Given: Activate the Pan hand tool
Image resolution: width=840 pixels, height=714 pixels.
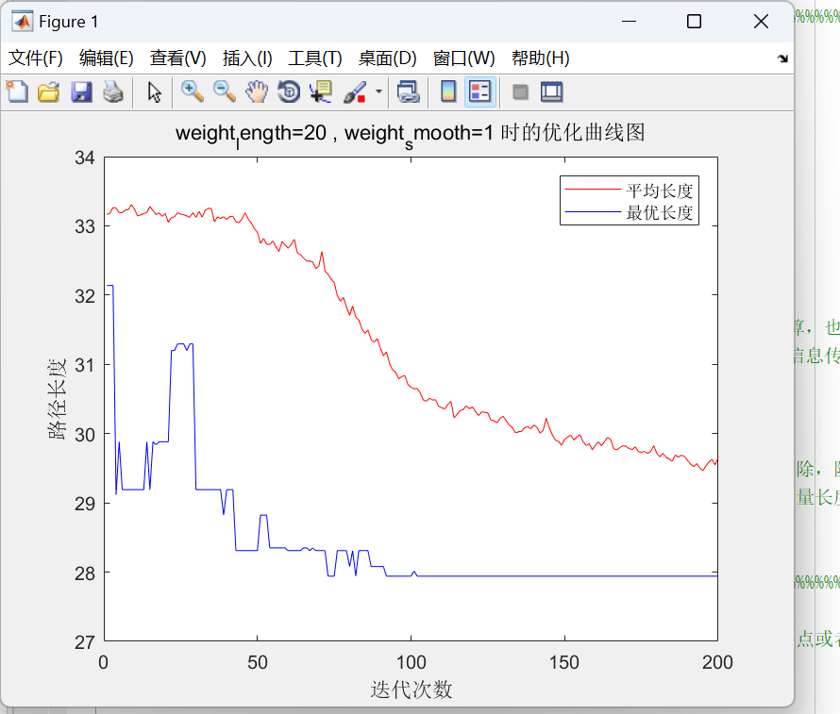Looking at the screenshot, I should (257, 91).
